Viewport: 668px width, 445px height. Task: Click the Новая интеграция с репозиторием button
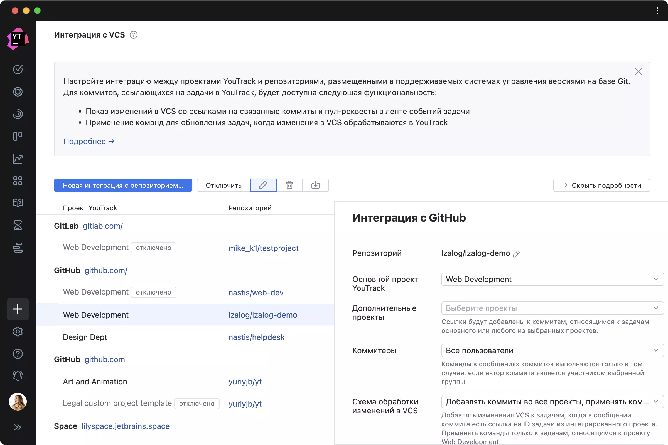coord(123,185)
